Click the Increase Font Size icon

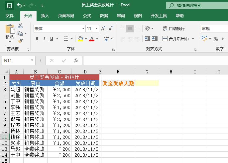[103, 29]
